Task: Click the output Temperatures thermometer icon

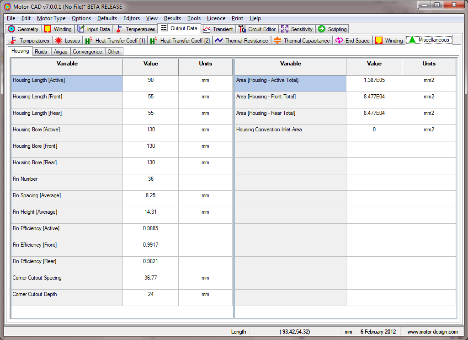Action: pyautogui.click(x=13, y=40)
